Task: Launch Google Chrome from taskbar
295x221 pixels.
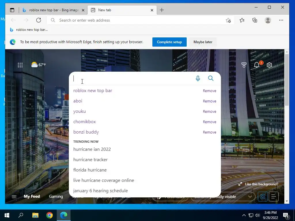Action: pos(50,215)
